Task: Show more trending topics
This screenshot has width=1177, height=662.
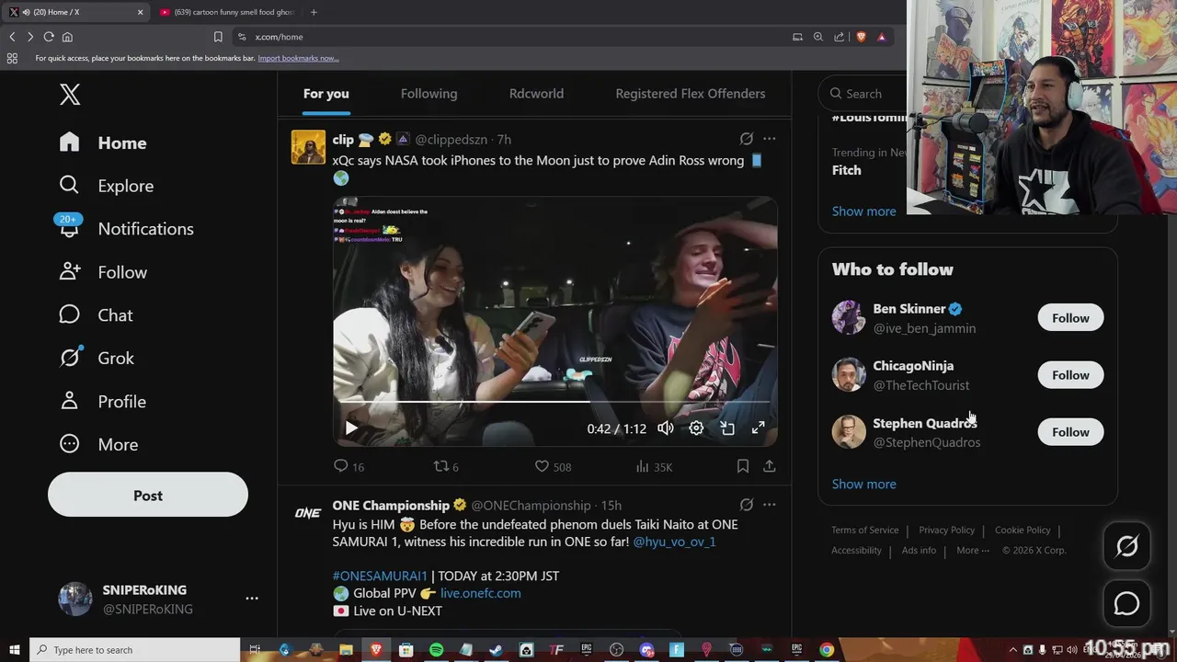Action: point(863,211)
